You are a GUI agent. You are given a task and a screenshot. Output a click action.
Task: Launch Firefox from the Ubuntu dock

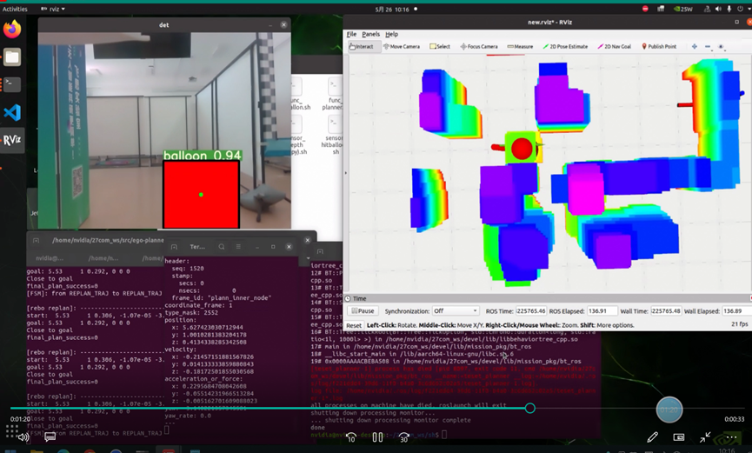click(x=12, y=30)
